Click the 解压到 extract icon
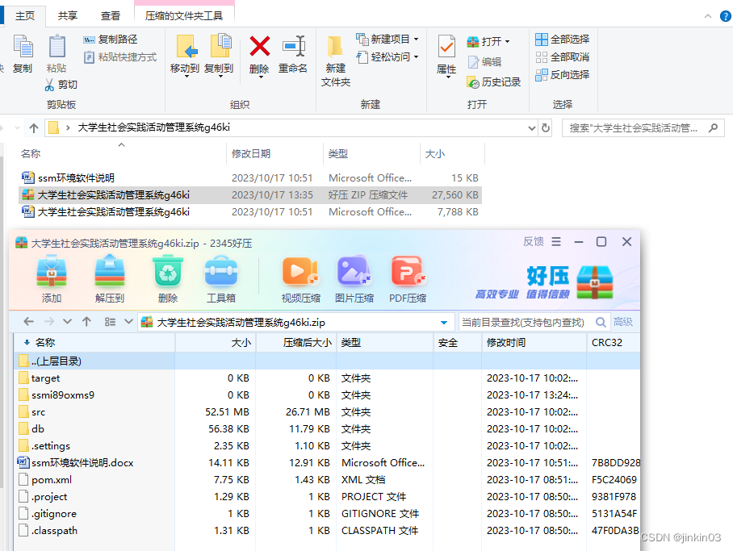733x551 pixels. coord(110,271)
